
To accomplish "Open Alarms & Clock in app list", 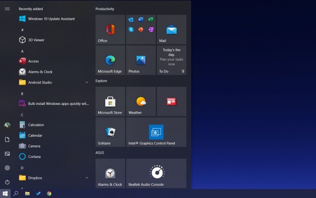I will 54,72.
